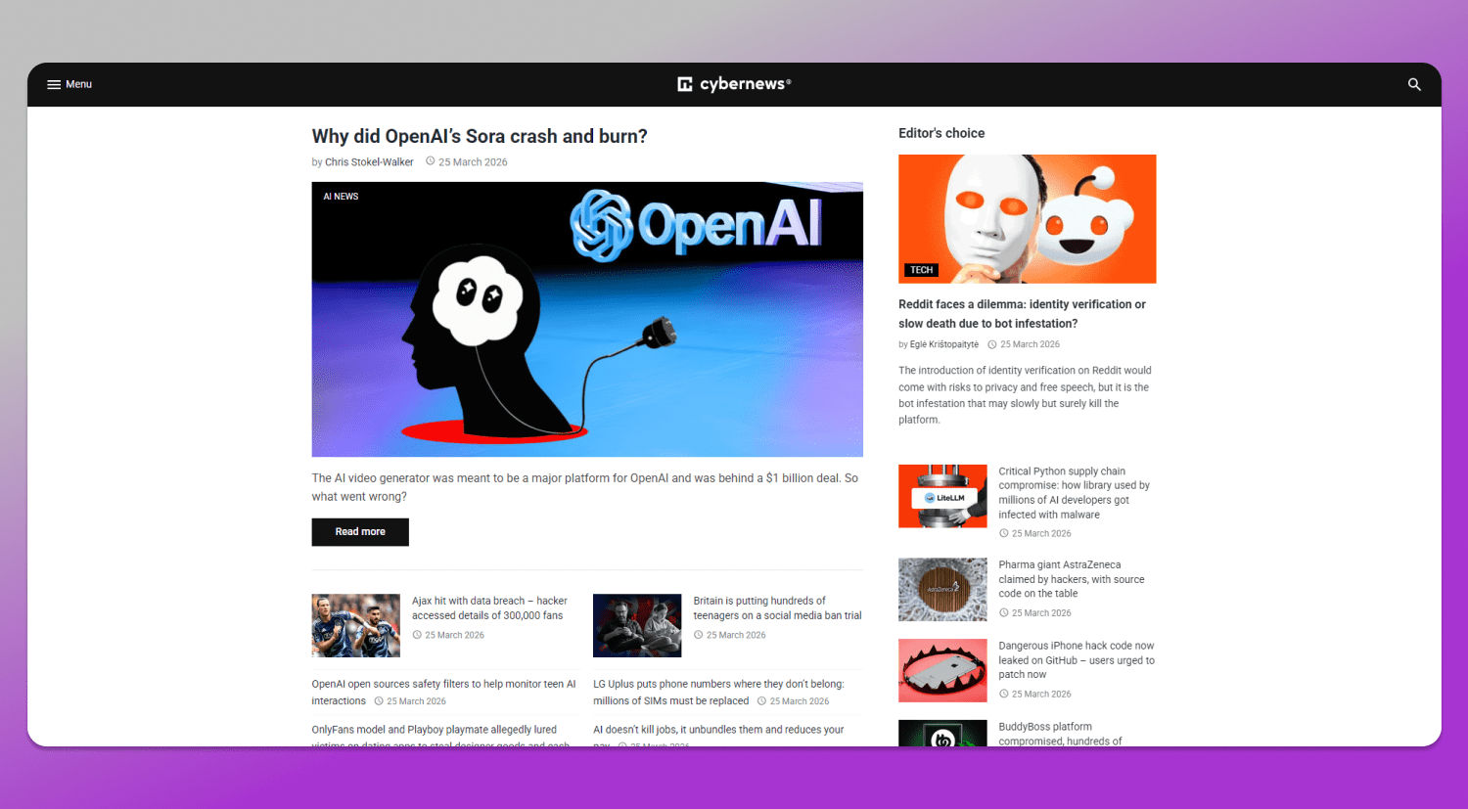Click the TECH category tag
This screenshot has width=1468, height=809.
pyautogui.click(x=921, y=270)
